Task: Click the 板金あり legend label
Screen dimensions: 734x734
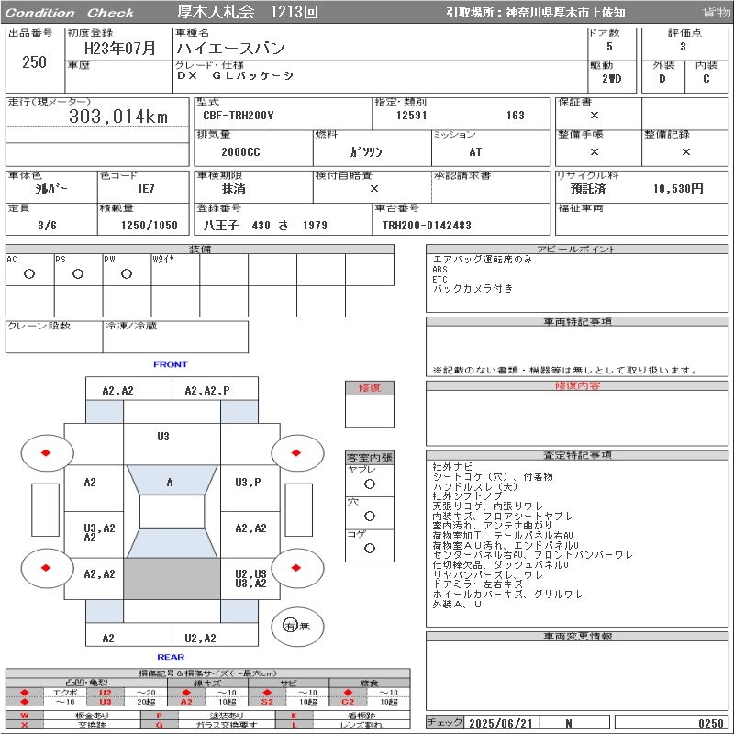Action: coord(92,716)
